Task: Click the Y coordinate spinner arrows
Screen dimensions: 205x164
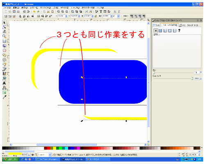Action: (79, 16)
